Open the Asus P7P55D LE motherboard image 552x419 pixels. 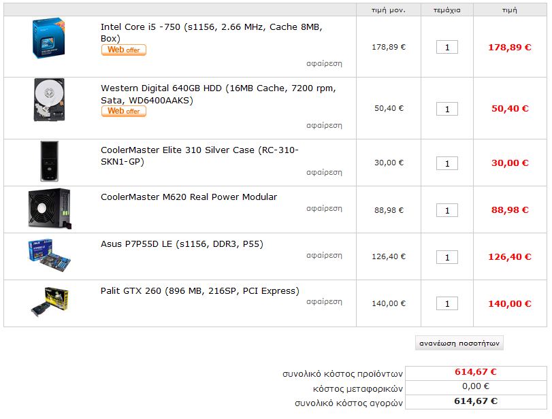click(49, 256)
